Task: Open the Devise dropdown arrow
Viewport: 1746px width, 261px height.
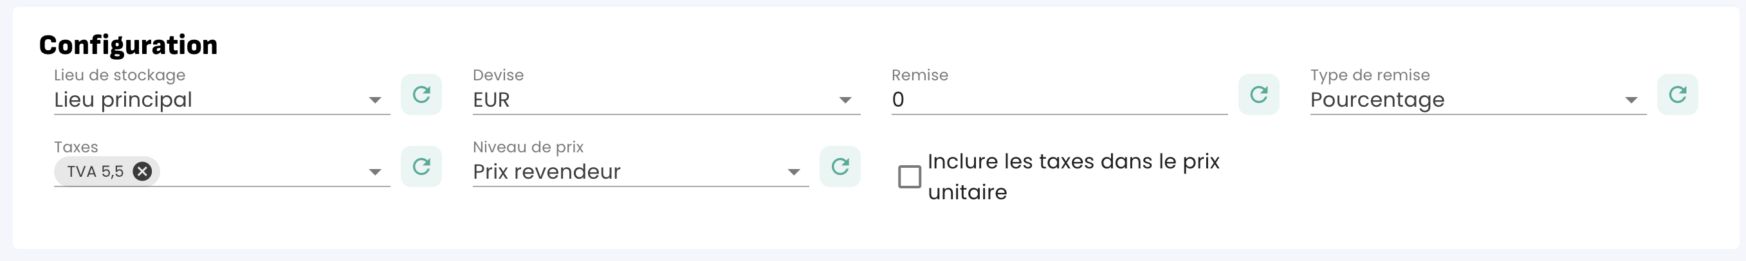Action: click(x=845, y=100)
